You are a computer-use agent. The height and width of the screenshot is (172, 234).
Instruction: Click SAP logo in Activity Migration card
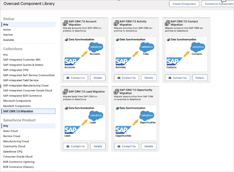click(123, 61)
